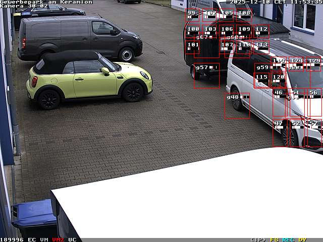323x242 pixels.
Task: Click the 189996 frame counter
Action: click(12, 239)
